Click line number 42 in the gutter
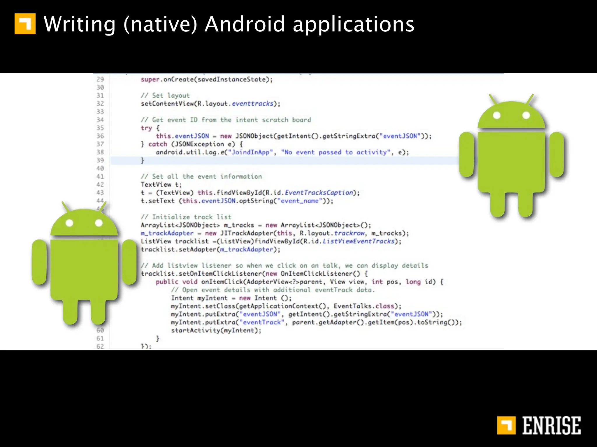Screen dimensions: 597x447 tap(100, 185)
